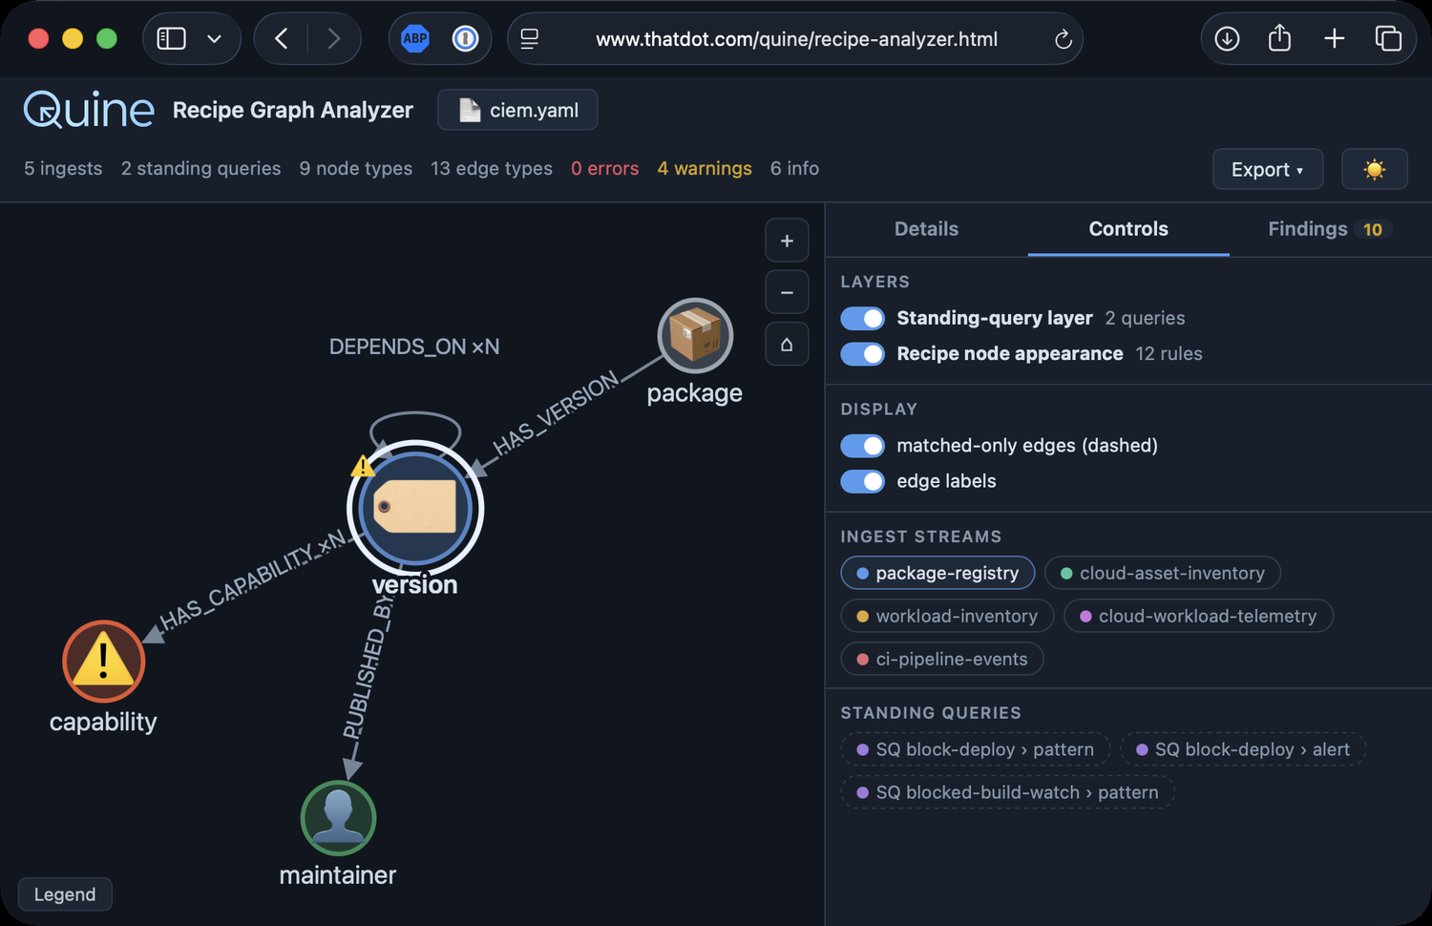Click the Quine logo
Image resolution: width=1432 pixels, height=926 pixels.
89,110
